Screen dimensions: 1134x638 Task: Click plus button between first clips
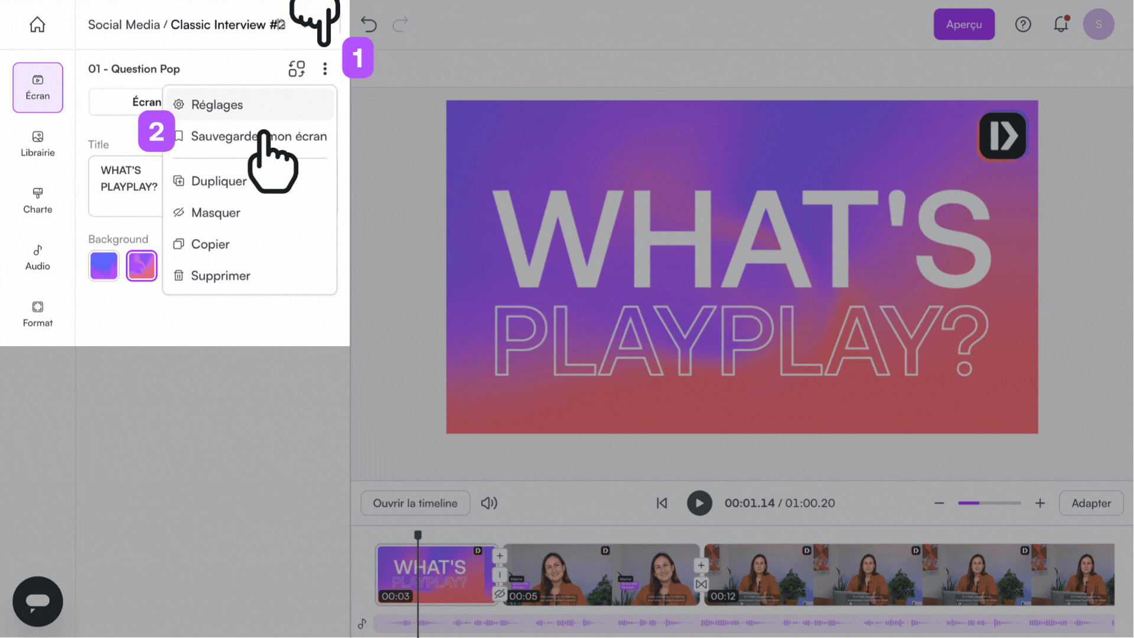(500, 556)
